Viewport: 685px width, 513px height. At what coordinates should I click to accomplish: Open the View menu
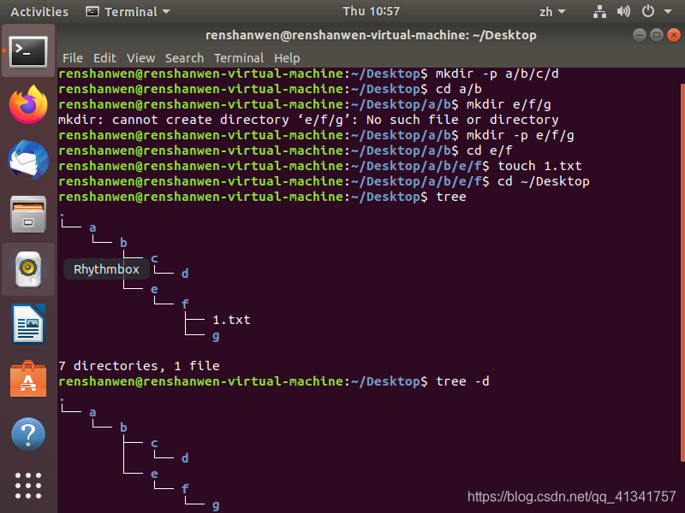pyautogui.click(x=140, y=58)
